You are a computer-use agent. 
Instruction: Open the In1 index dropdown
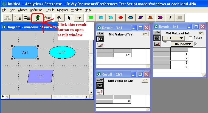(x=173, y=38)
